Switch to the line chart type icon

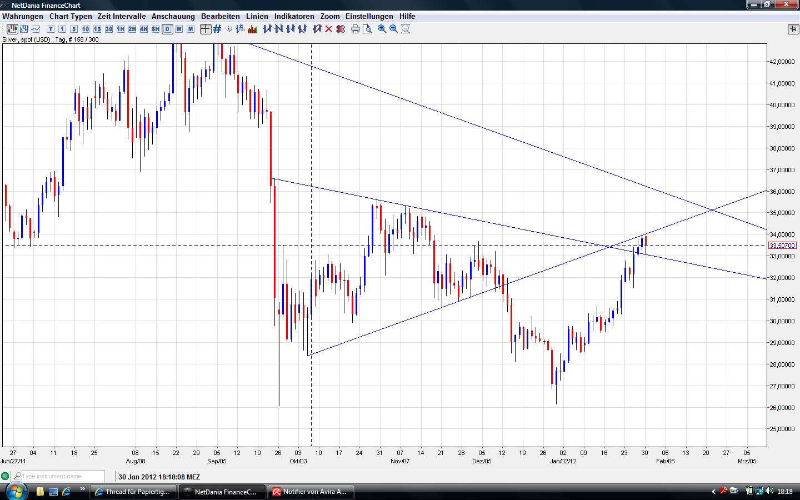pyautogui.click(x=36, y=29)
